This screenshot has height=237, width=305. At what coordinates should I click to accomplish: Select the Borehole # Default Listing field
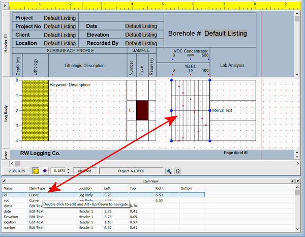pyautogui.click(x=226, y=34)
